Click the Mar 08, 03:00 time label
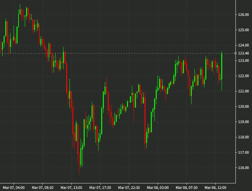 click(158, 188)
